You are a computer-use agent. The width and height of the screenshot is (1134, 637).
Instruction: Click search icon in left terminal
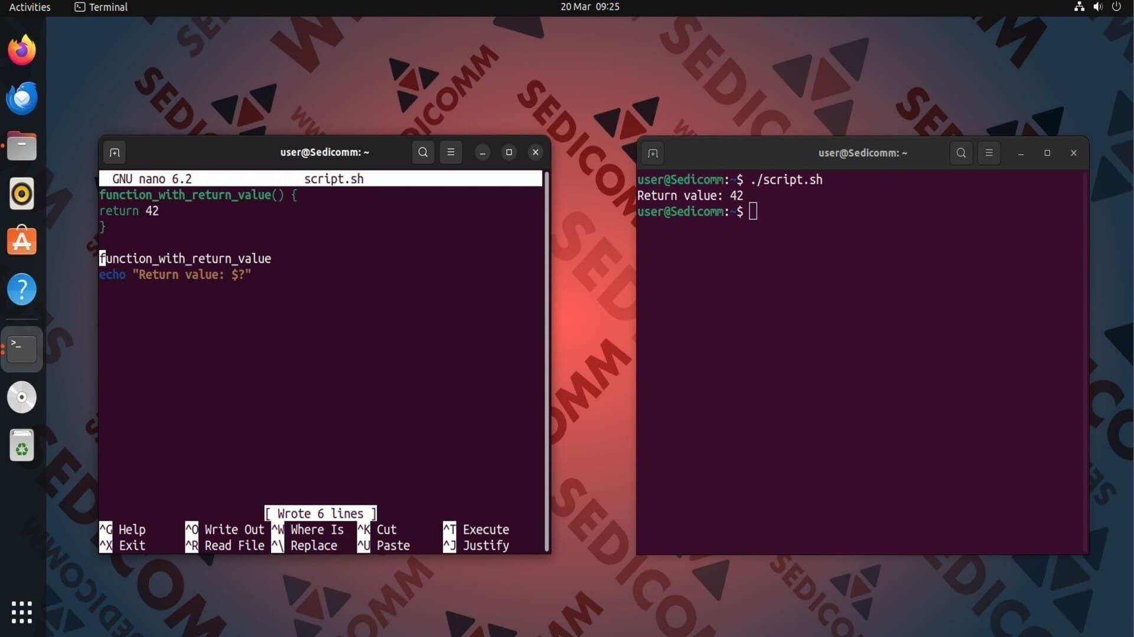click(423, 152)
